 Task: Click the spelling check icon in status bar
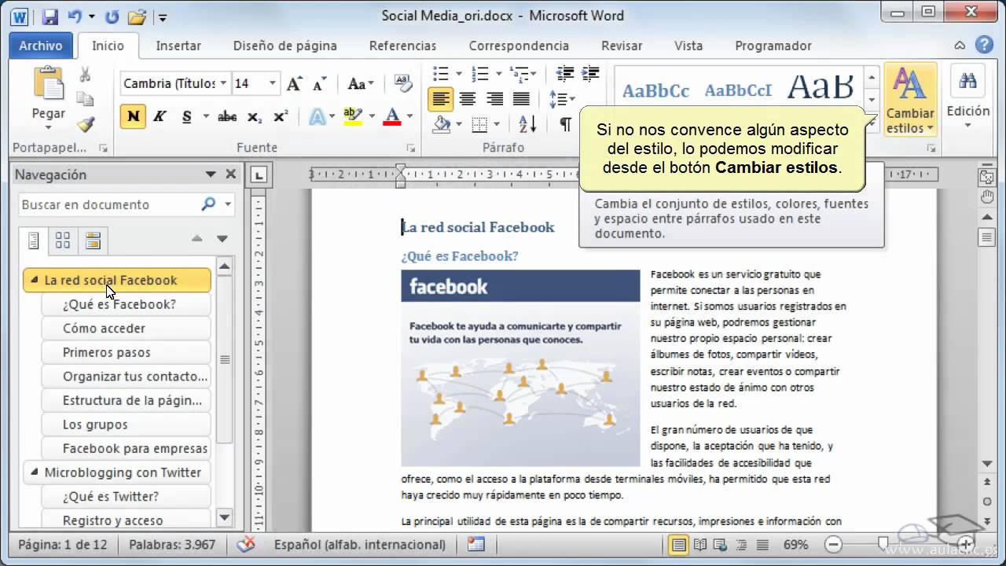click(x=247, y=544)
